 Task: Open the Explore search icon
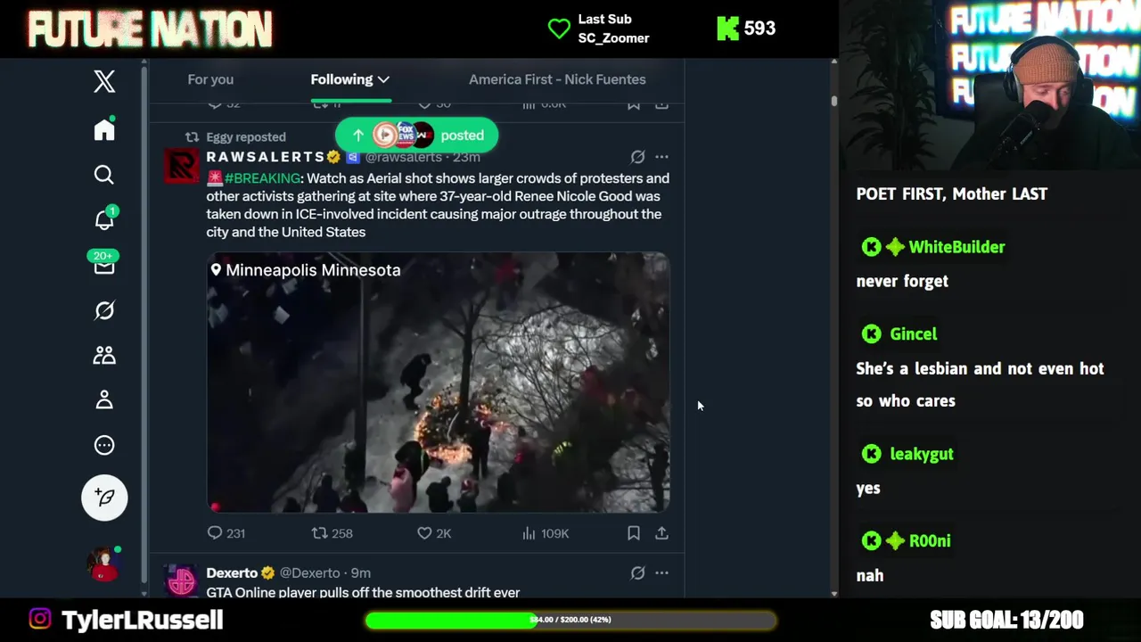coord(104,175)
